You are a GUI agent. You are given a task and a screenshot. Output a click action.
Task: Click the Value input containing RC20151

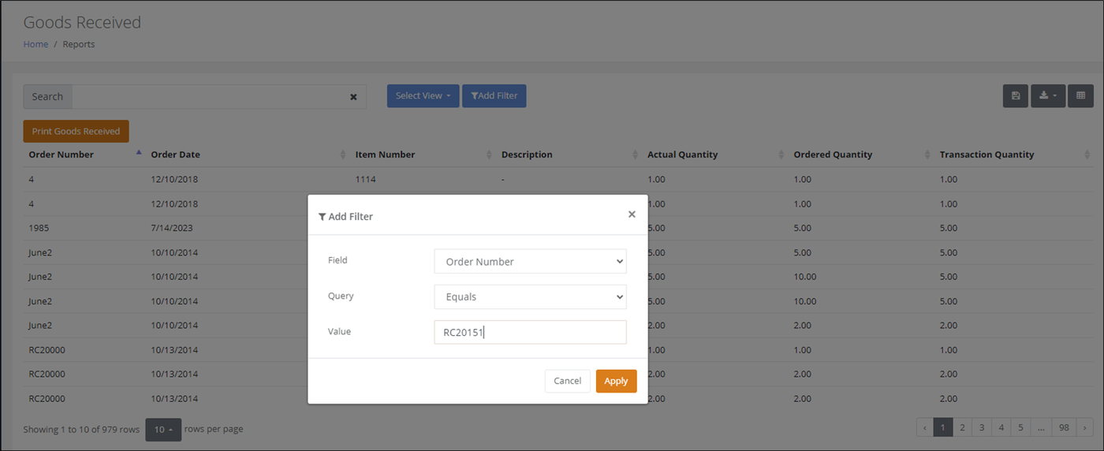[530, 332]
